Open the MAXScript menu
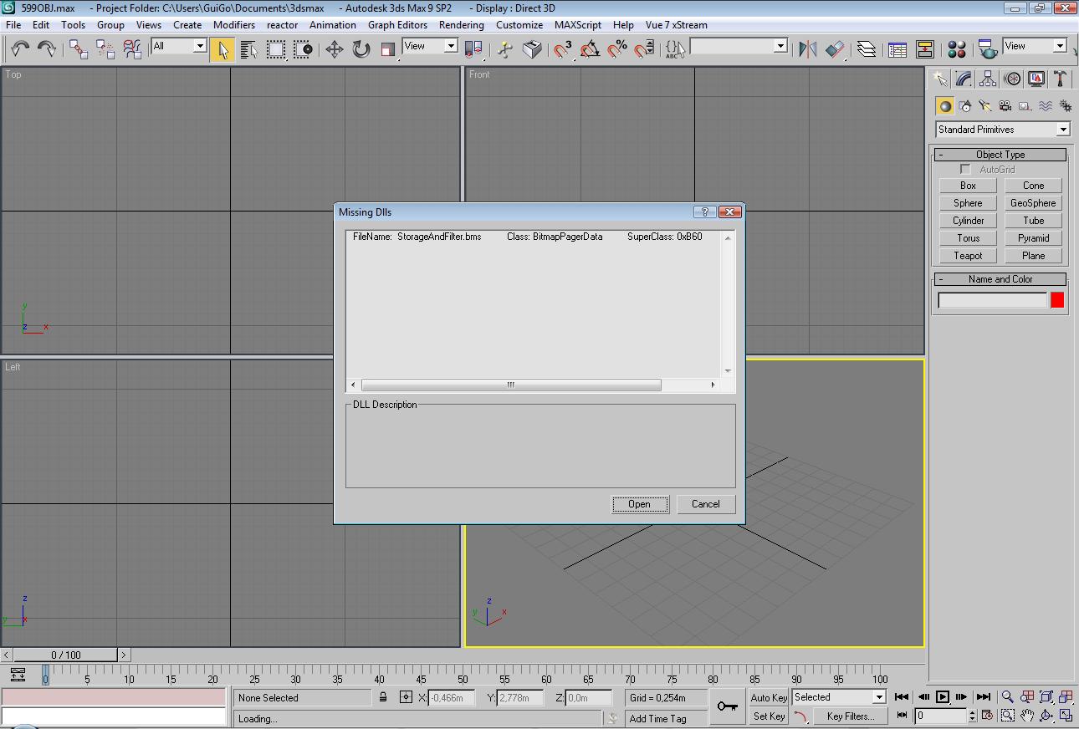 [x=578, y=25]
